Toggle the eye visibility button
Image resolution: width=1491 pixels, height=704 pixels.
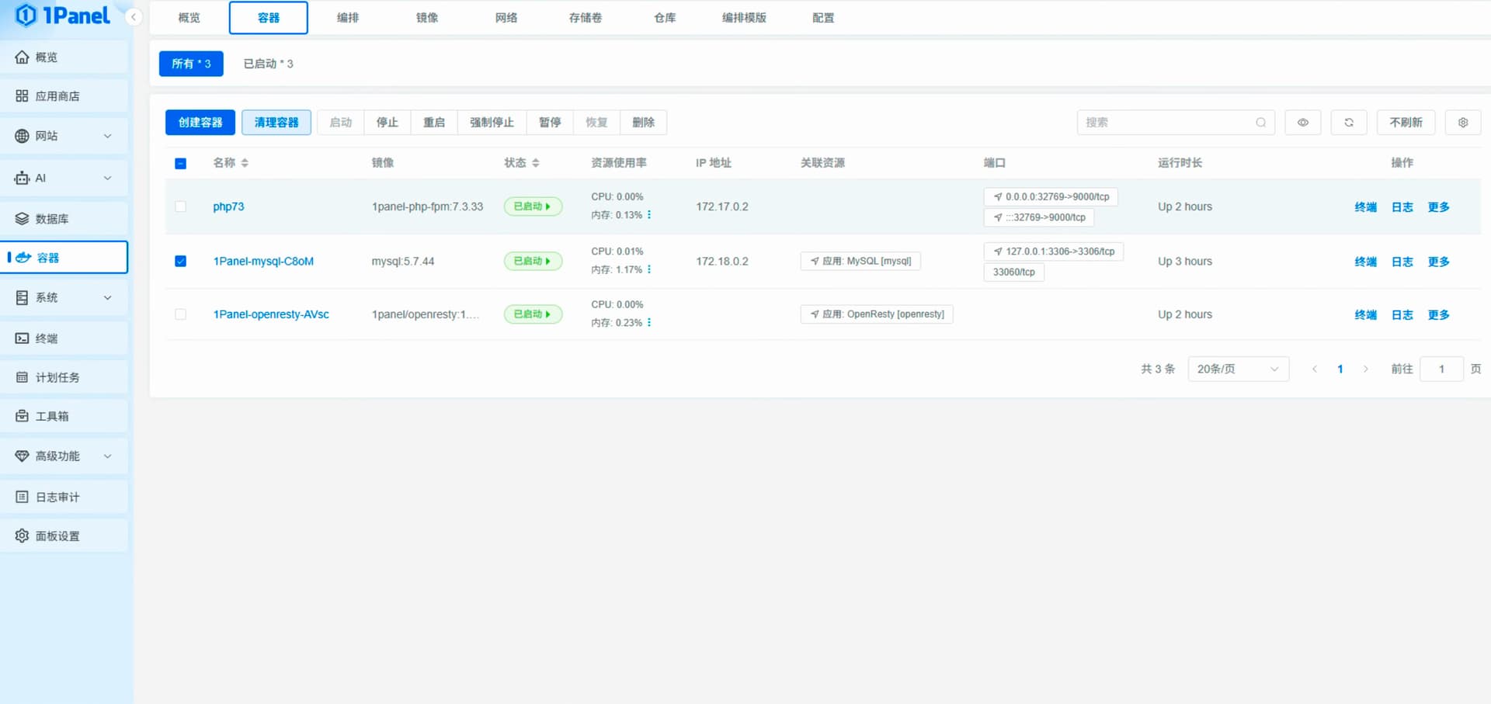point(1302,123)
